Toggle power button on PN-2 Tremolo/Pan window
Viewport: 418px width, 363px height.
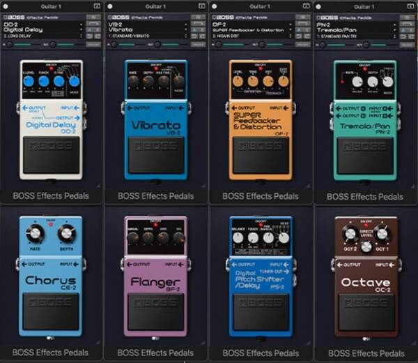tap(318, 6)
